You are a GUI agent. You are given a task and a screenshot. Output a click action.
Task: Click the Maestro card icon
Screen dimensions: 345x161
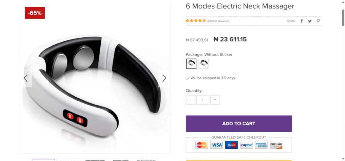click(x=231, y=145)
